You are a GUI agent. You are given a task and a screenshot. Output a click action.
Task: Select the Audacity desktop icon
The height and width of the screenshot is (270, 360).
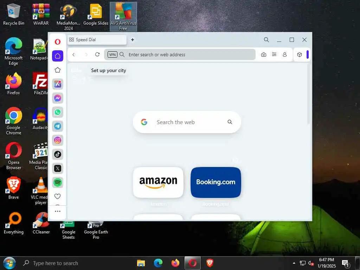coord(40,118)
